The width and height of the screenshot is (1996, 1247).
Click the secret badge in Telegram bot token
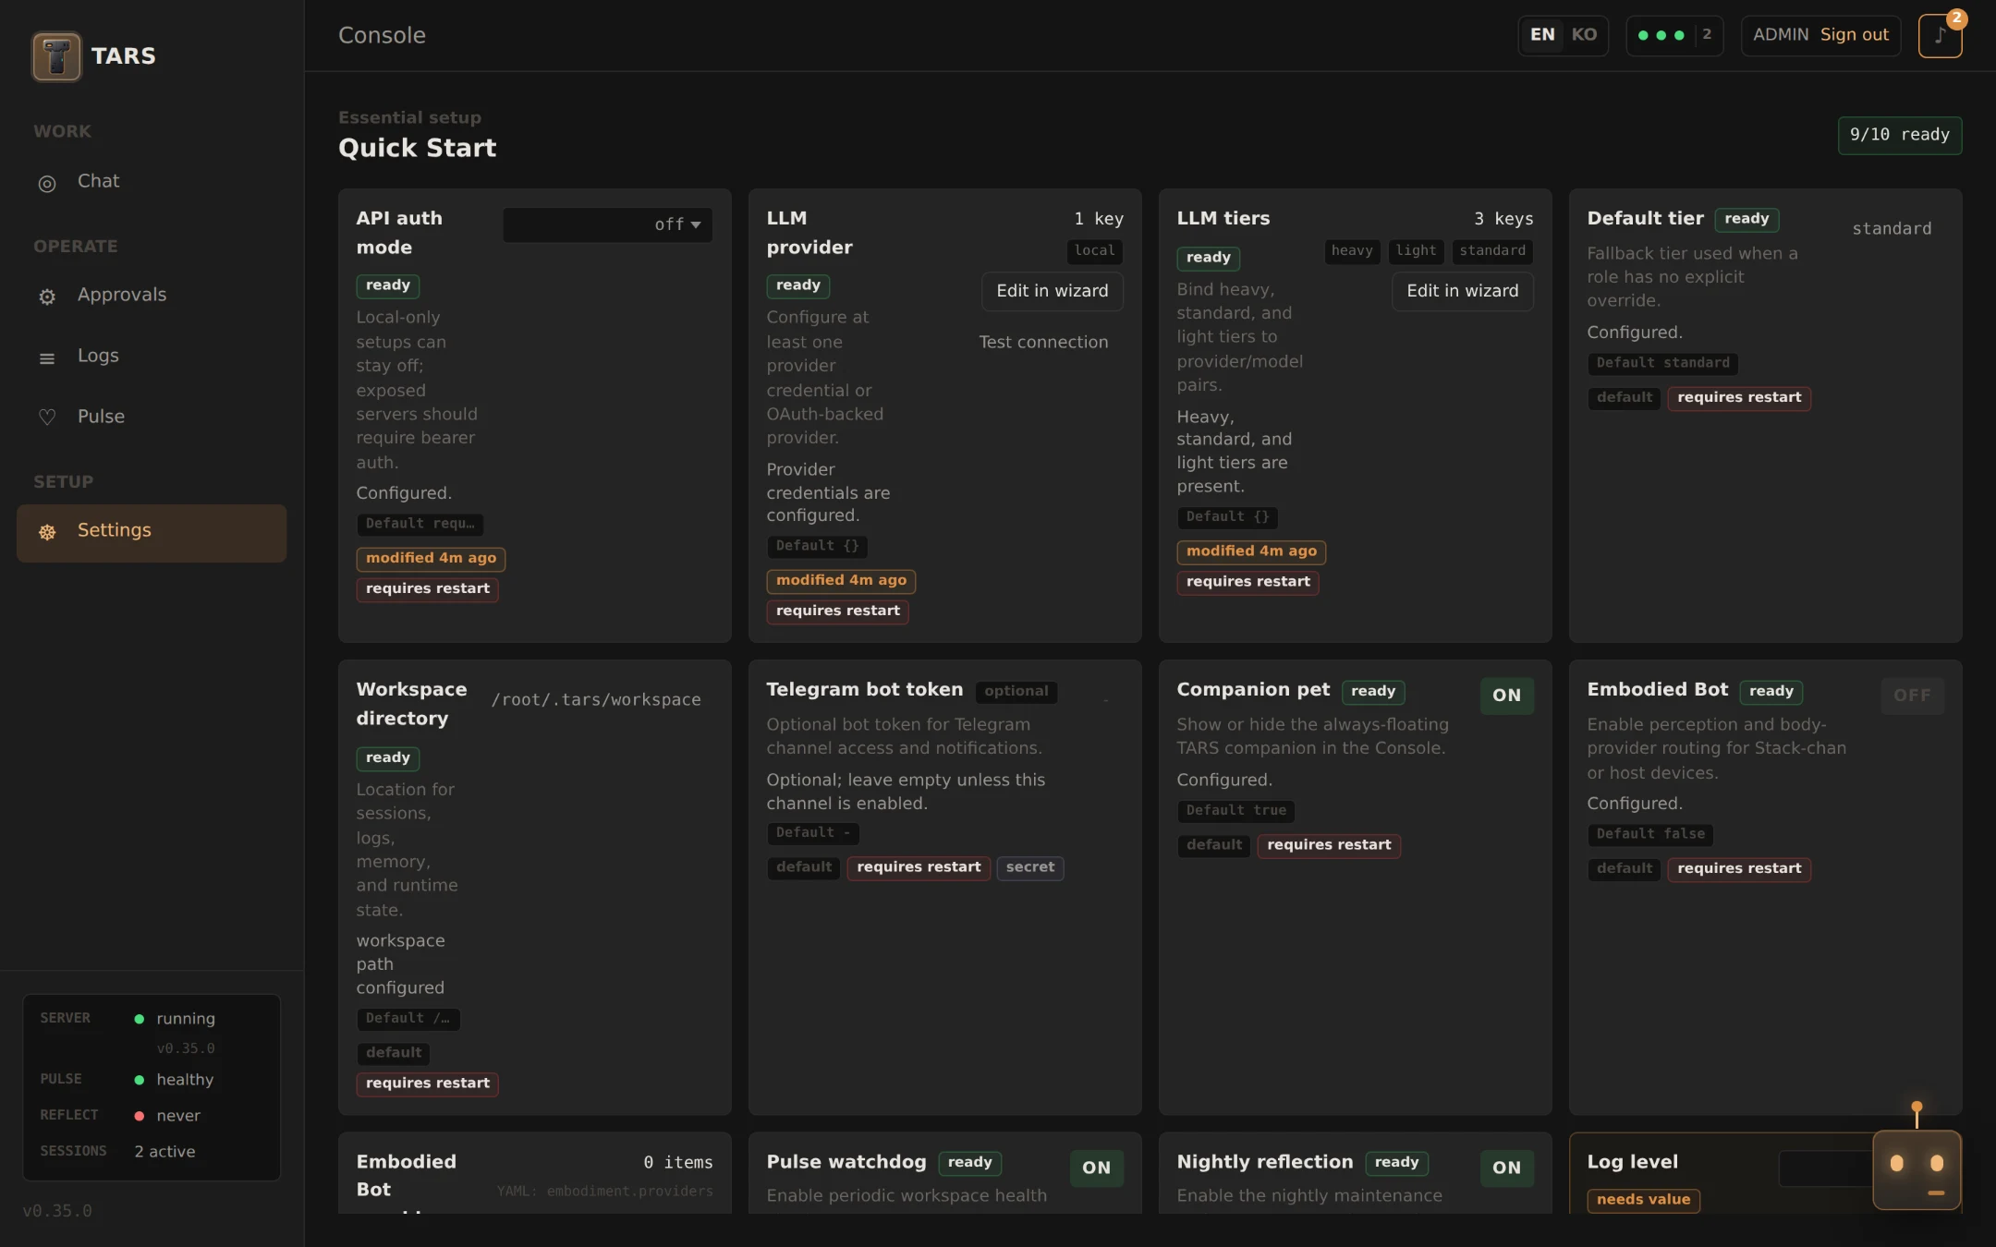[1029, 867]
